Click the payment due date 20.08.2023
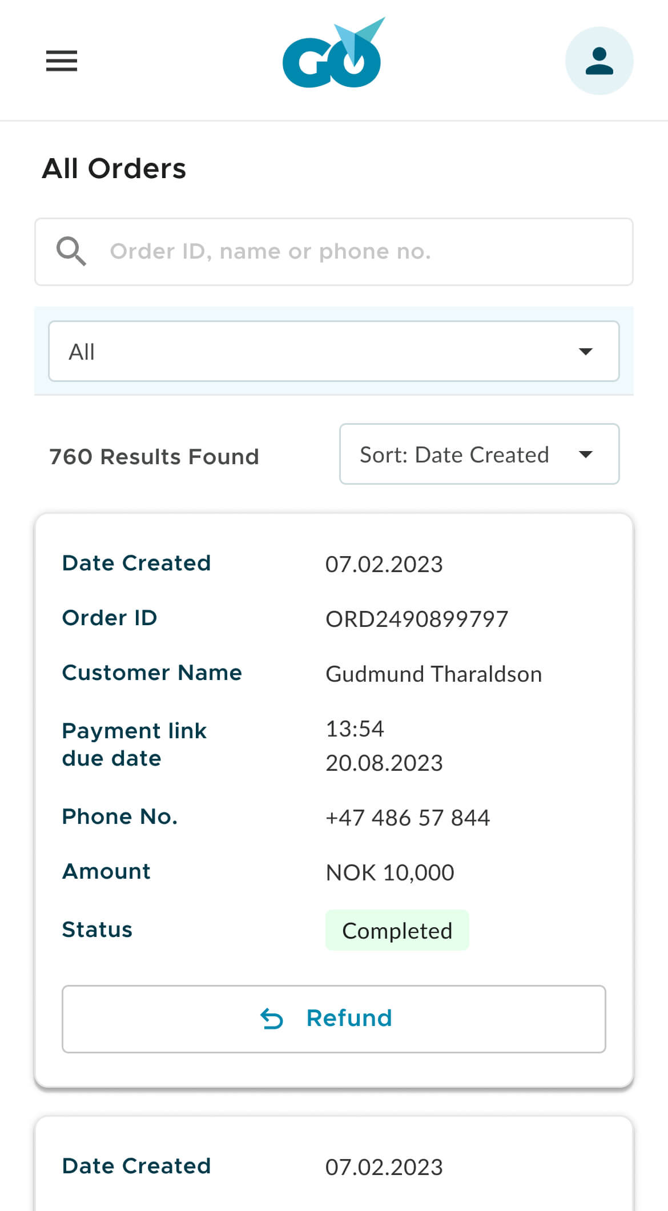668x1211 pixels. click(384, 763)
